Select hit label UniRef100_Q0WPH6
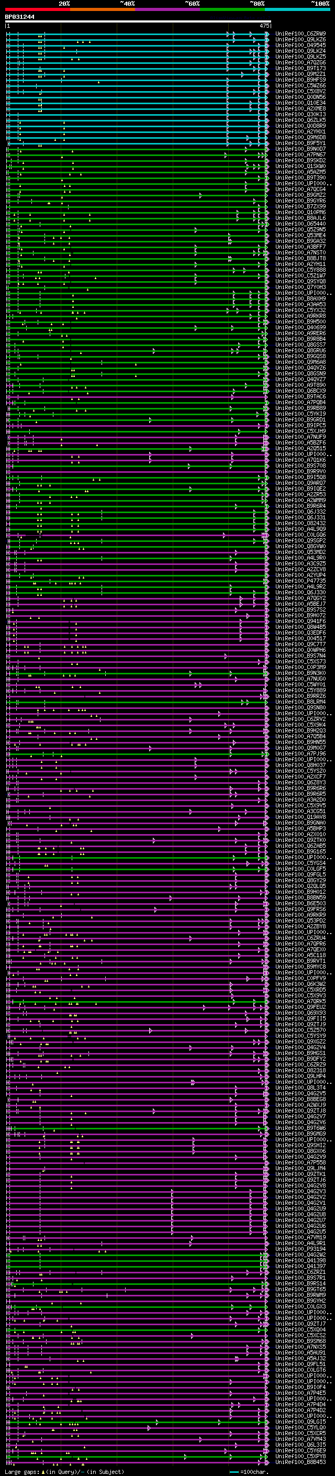Image resolution: width=335 pixels, height=1476 pixels. [x=300, y=650]
